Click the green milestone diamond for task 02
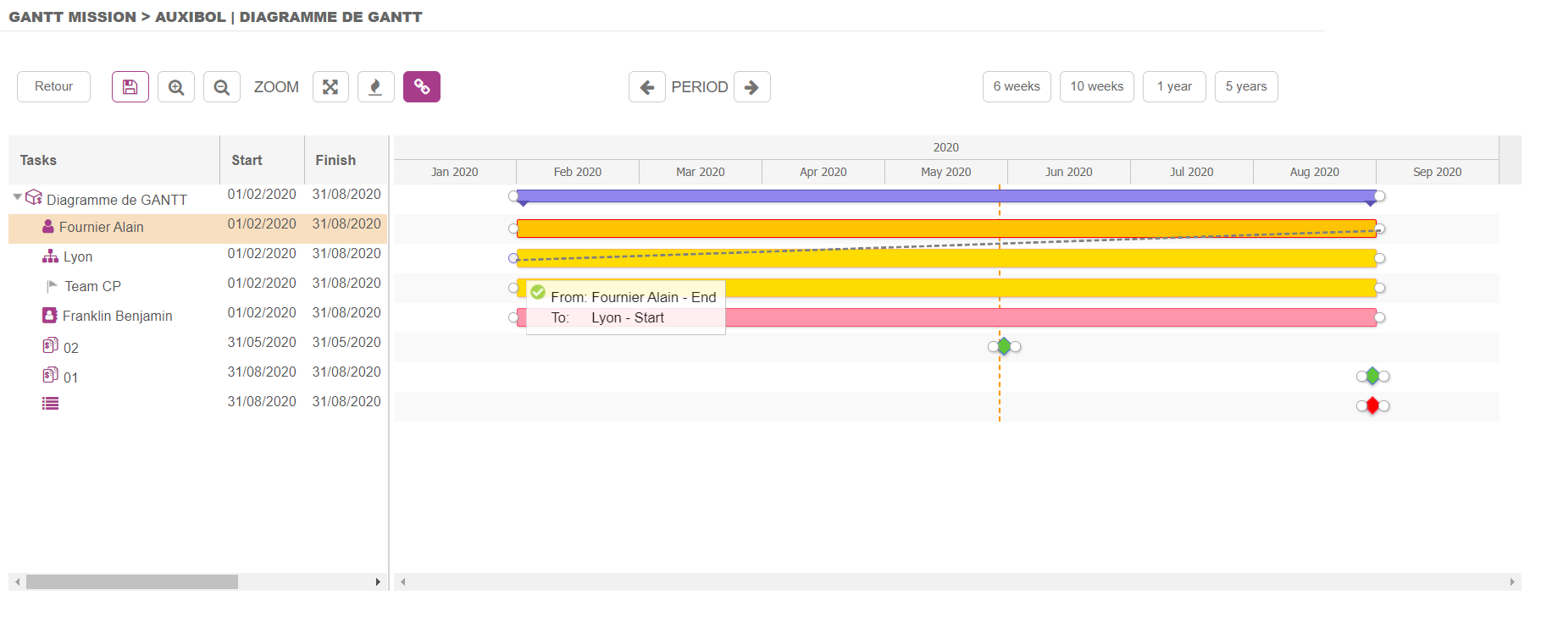This screenshot has height=617, width=1552. [1004, 346]
